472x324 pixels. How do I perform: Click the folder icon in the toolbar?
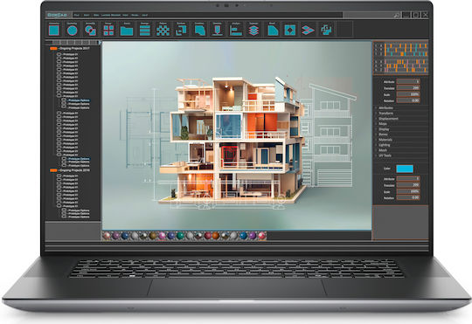click(x=127, y=31)
